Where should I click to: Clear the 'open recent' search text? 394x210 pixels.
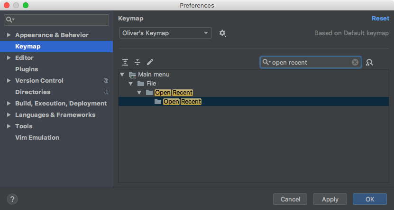click(355, 62)
